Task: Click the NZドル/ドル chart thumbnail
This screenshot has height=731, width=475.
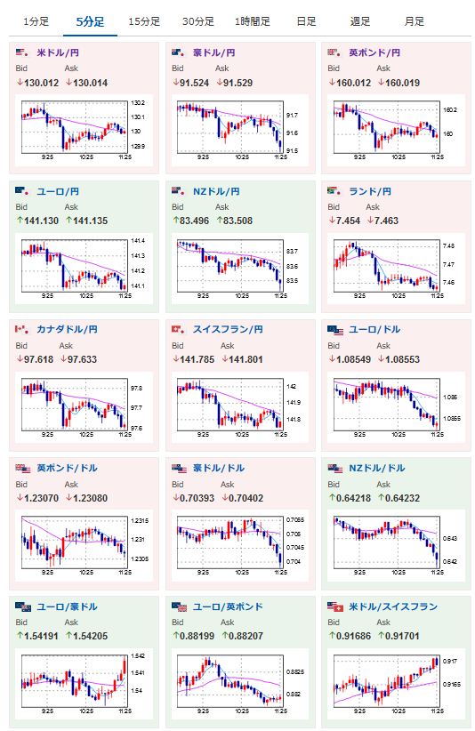Action: click(x=396, y=545)
